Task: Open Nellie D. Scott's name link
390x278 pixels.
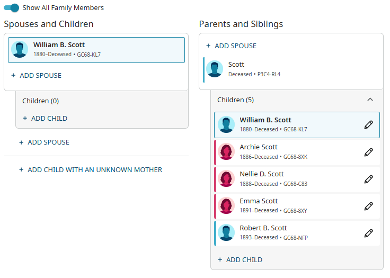Action: (261, 174)
